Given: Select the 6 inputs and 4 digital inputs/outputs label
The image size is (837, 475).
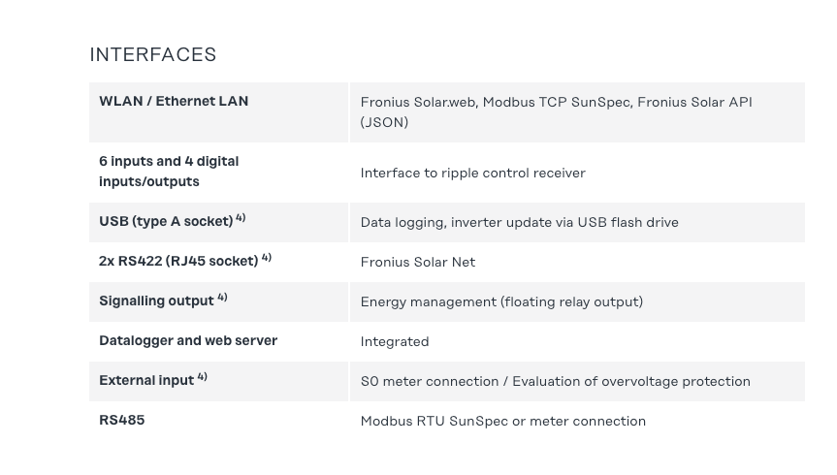Looking at the screenshot, I should click(169, 172).
